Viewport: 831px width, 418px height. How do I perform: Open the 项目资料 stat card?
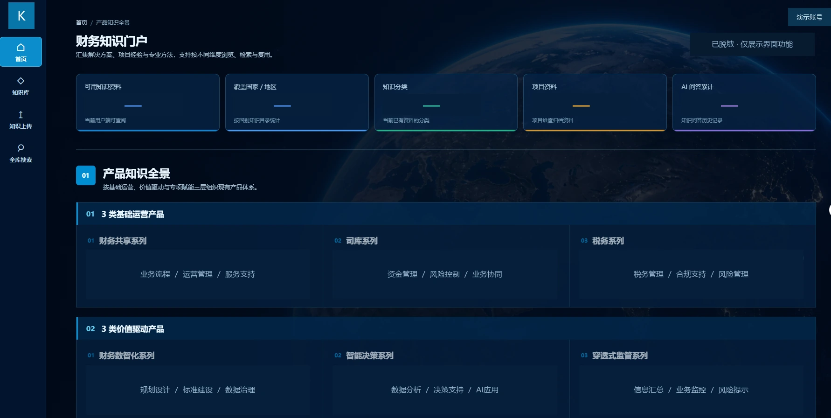pos(595,103)
